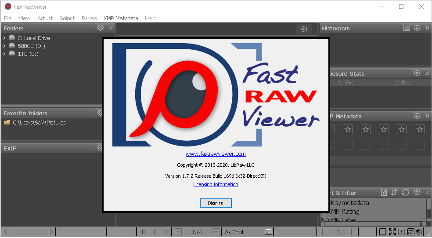Open the Licensing Information link
The width and height of the screenshot is (432, 238).
(x=216, y=184)
